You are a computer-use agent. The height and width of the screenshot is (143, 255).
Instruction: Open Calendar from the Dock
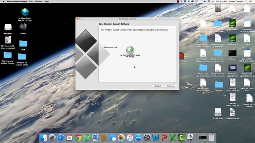69,138
